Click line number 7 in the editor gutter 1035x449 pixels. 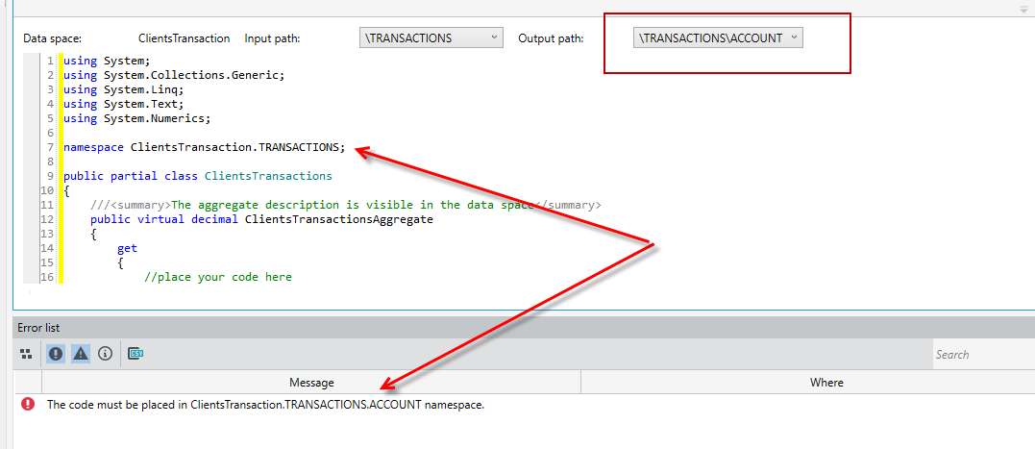click(x=50, y=147)
